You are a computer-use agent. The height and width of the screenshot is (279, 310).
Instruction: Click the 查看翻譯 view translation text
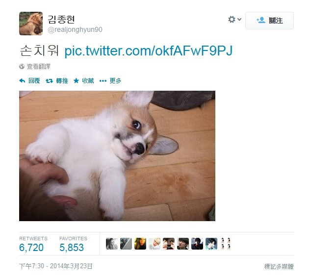point(39,66)
